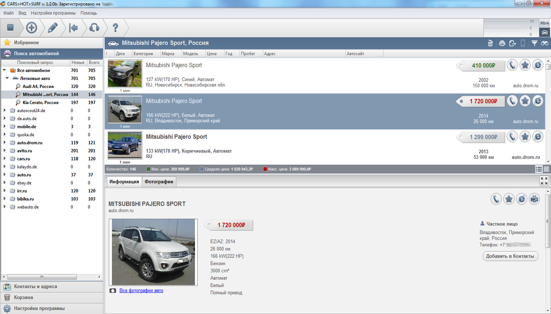Add a new search with the plus icon
Image resolution: width=551 pixels, height=314 pixels.
coord(32,28)
